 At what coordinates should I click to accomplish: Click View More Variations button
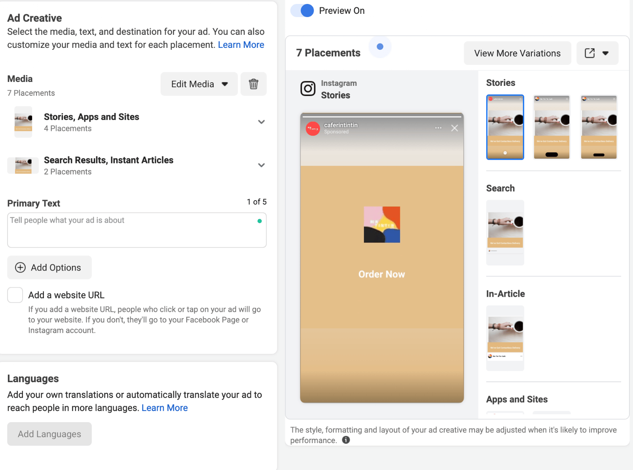coord(517,53)
